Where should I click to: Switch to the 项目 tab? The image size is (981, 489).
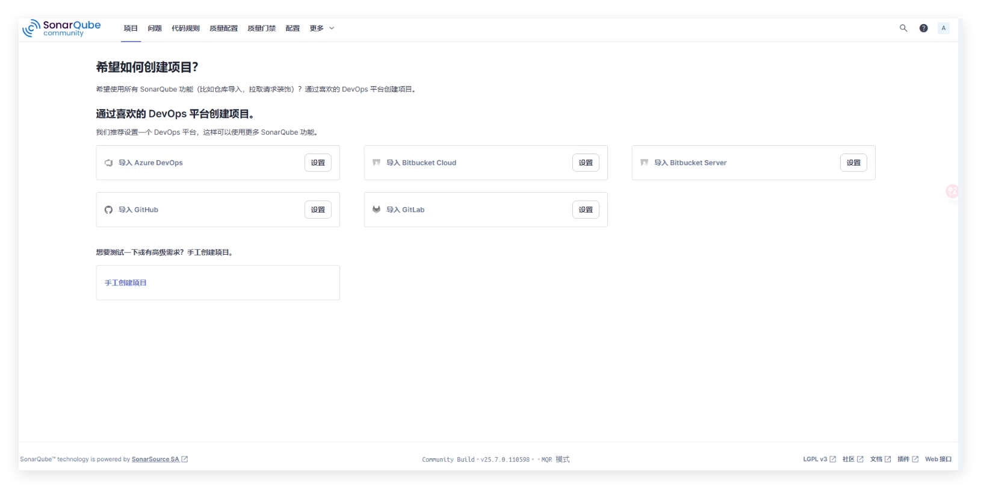click(x=131, y=28)
